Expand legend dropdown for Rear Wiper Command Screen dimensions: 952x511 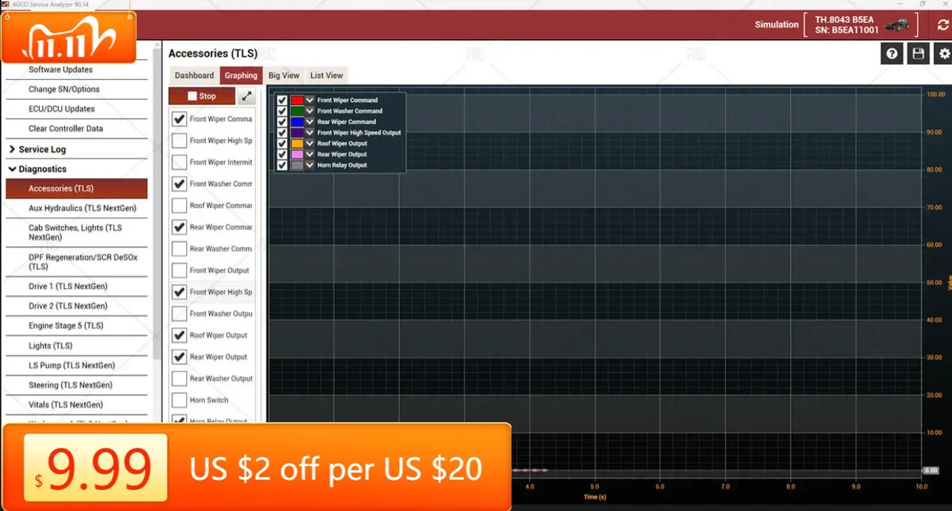[x=310, y=122]
